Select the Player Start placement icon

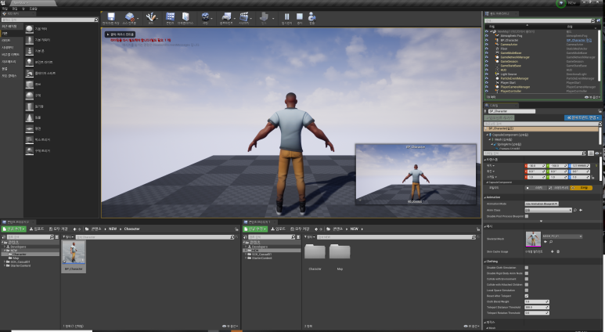coord(29,74)
